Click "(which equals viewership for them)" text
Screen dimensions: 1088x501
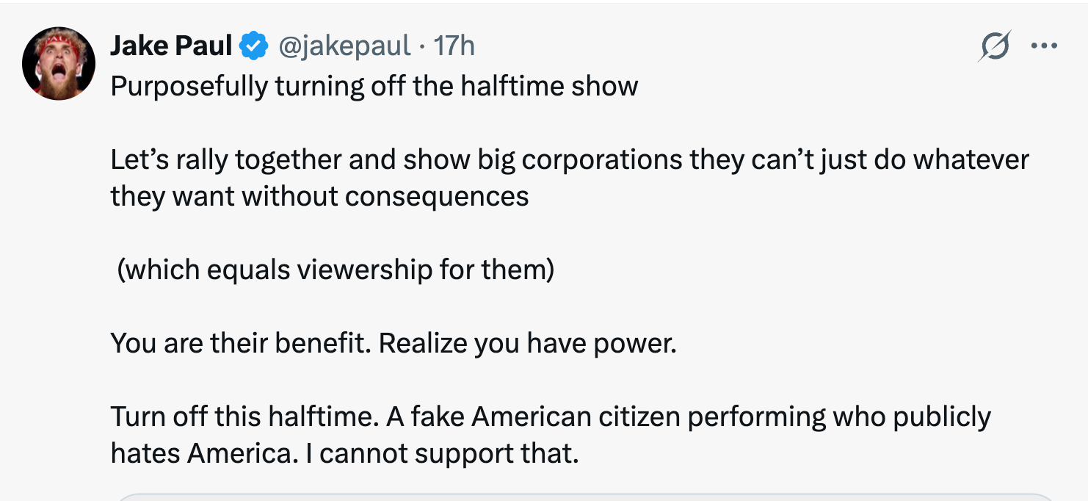tap(335, 270)
